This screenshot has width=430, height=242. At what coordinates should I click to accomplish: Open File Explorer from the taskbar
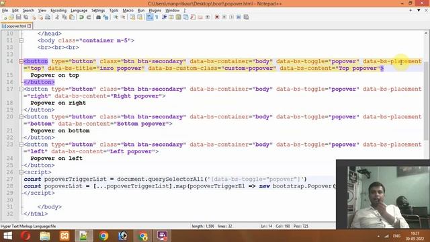point(45,236)
